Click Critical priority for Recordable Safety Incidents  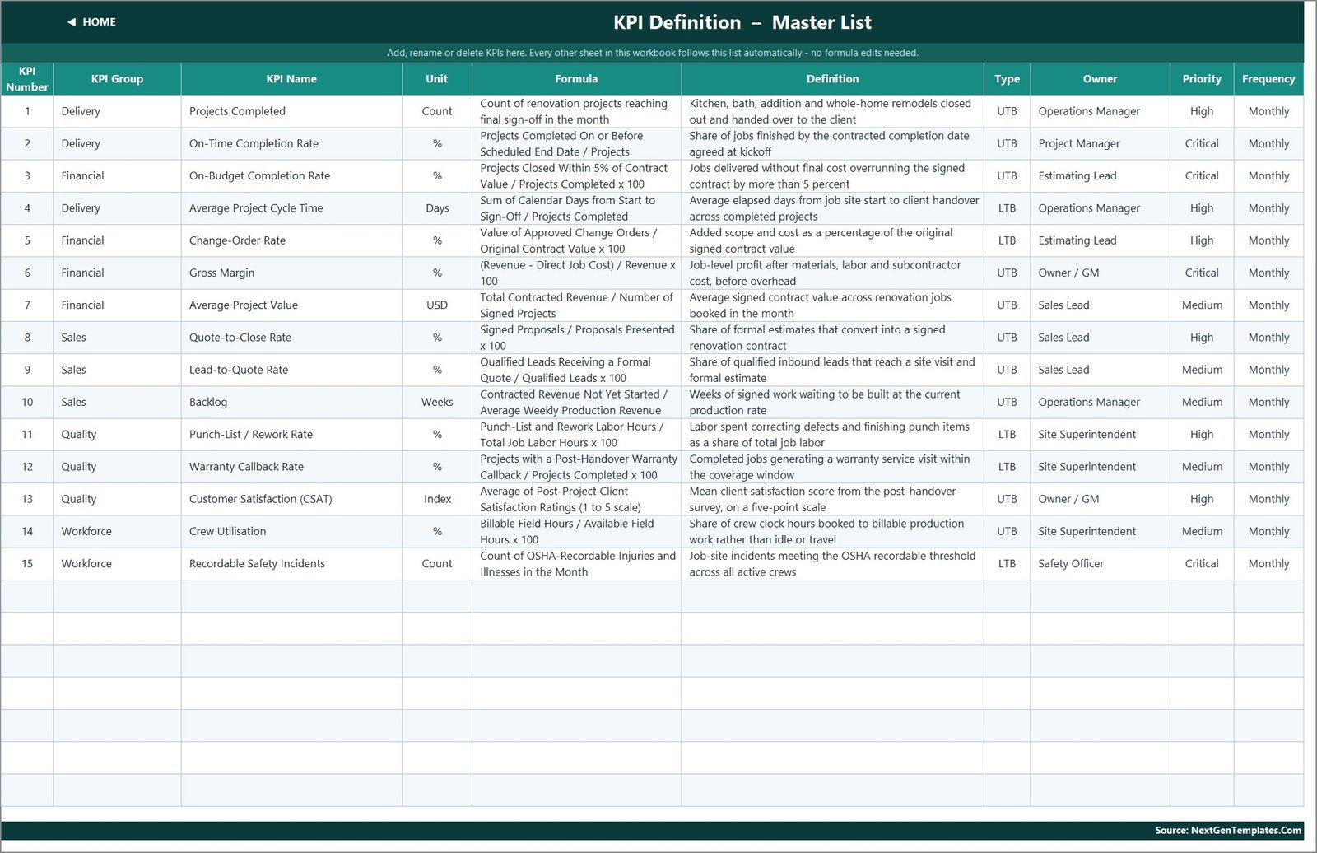(1202, 564)
